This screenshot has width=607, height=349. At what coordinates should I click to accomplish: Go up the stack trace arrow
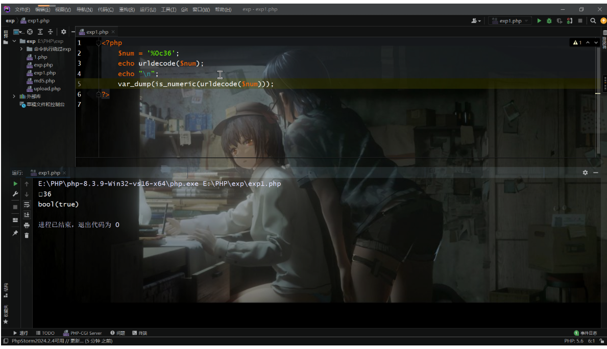pyautogui.click(x=27, y=184)
